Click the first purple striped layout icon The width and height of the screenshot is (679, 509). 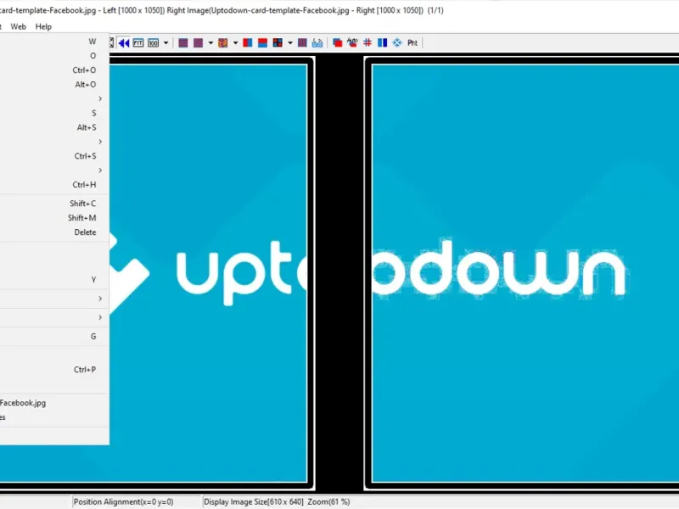tap(183, 43)
